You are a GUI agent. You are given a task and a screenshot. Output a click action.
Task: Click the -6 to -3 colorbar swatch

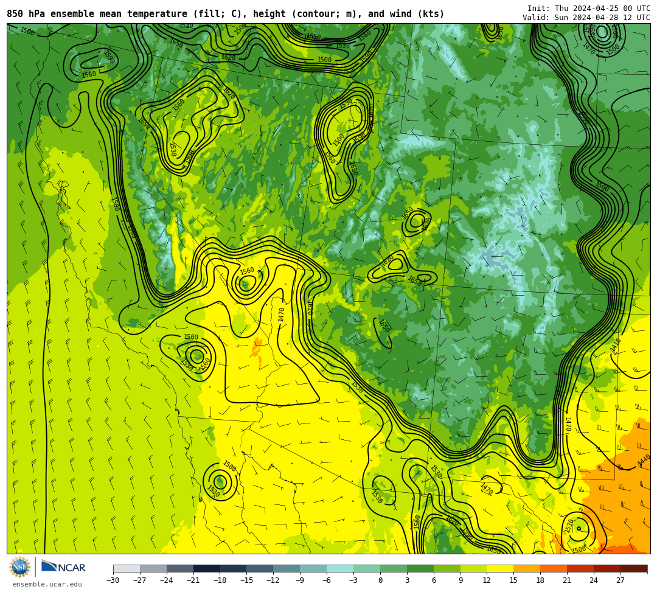click(x=340, y=568)
